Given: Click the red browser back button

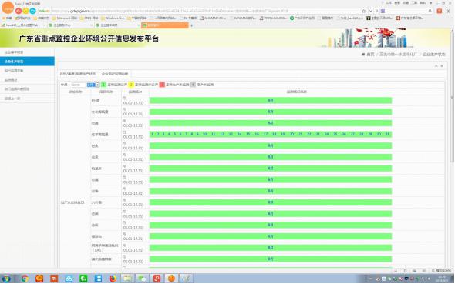Looking at the screenshot, I should click(19, 11).
